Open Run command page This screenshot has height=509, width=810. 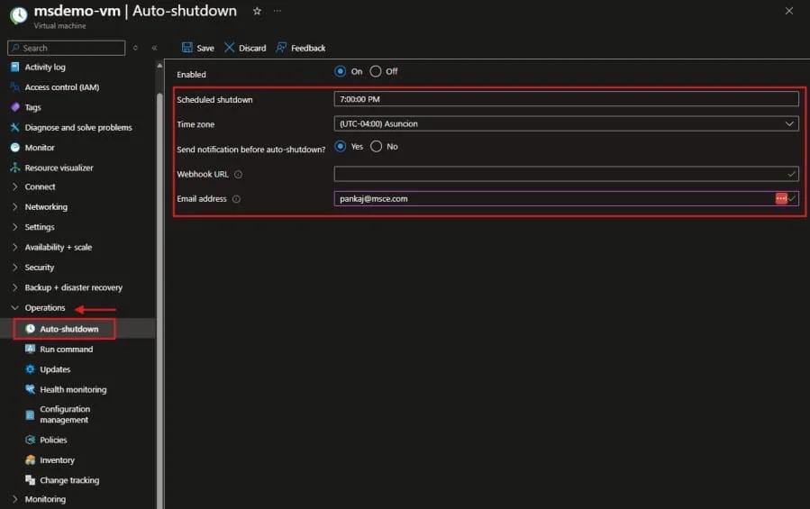[x=67, y=350]
